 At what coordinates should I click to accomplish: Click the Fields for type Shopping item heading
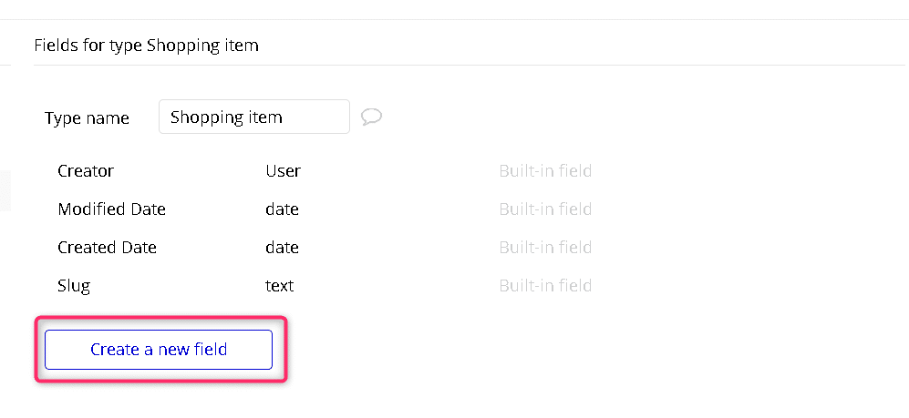146,46
